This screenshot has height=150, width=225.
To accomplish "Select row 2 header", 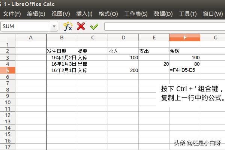I will pos(7,51).
